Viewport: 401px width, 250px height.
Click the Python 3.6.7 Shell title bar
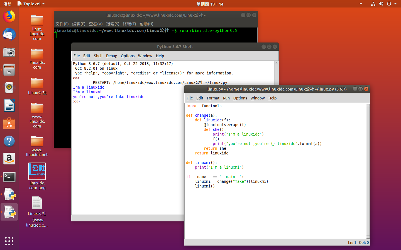[175, 47]
